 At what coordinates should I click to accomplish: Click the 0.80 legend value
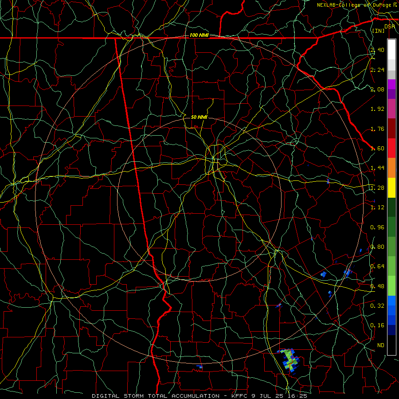(x=377, y=246)
